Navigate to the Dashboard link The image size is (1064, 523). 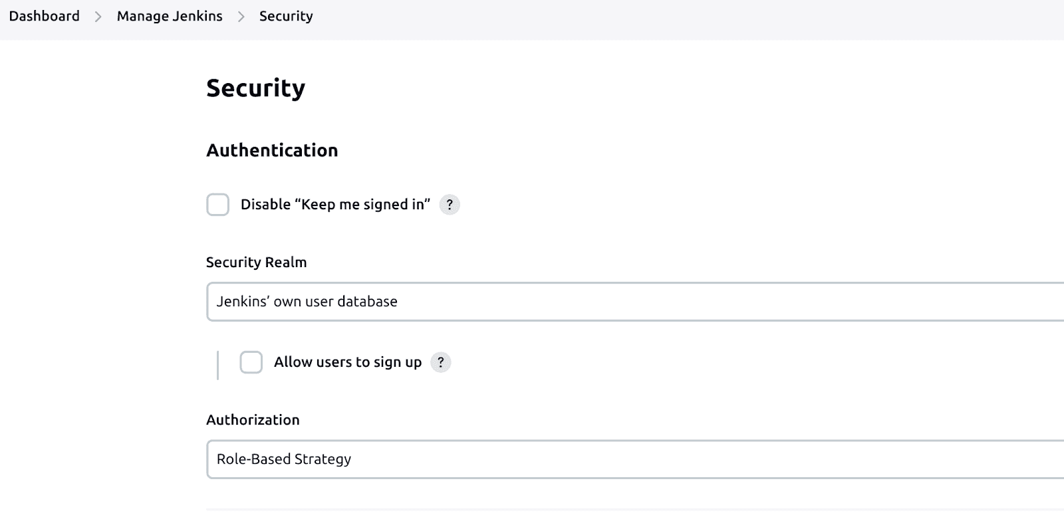(x=43, y=15)
